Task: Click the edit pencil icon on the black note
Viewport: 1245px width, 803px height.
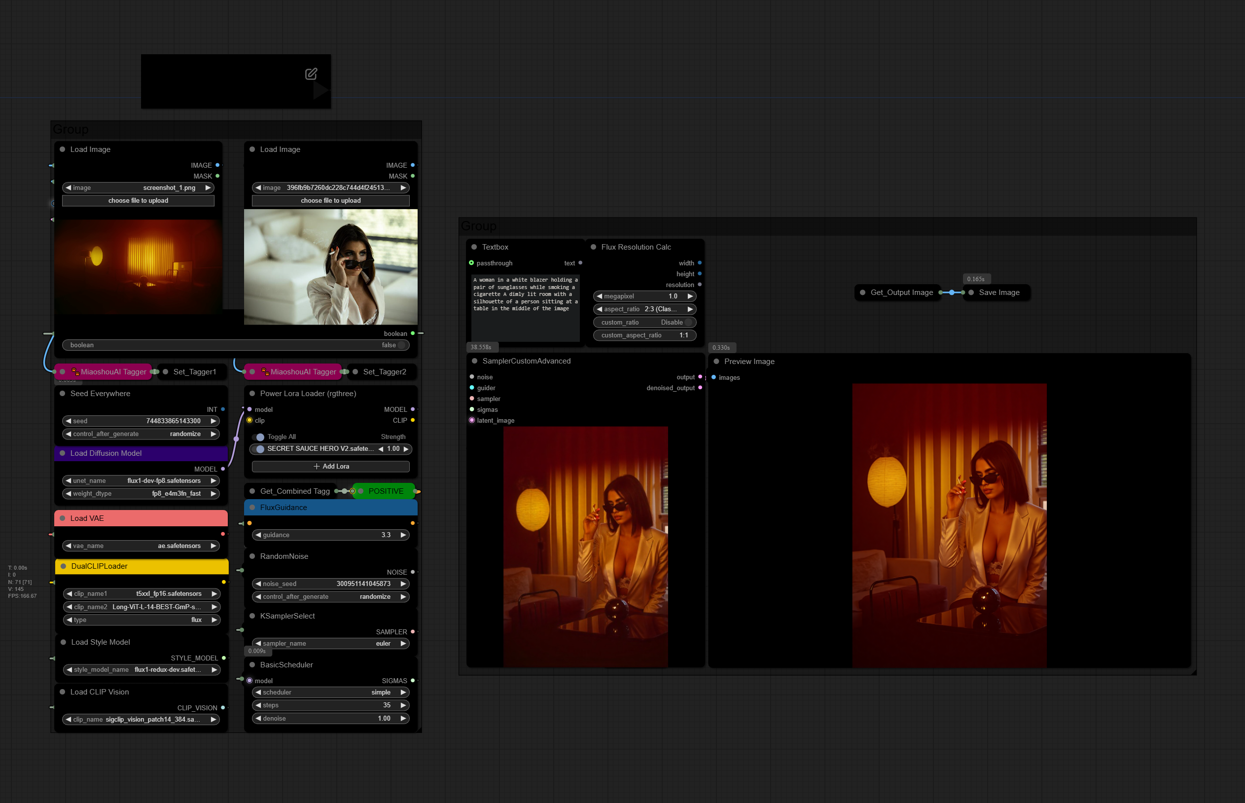Action: pyautogui.click(x=311, y=74)
